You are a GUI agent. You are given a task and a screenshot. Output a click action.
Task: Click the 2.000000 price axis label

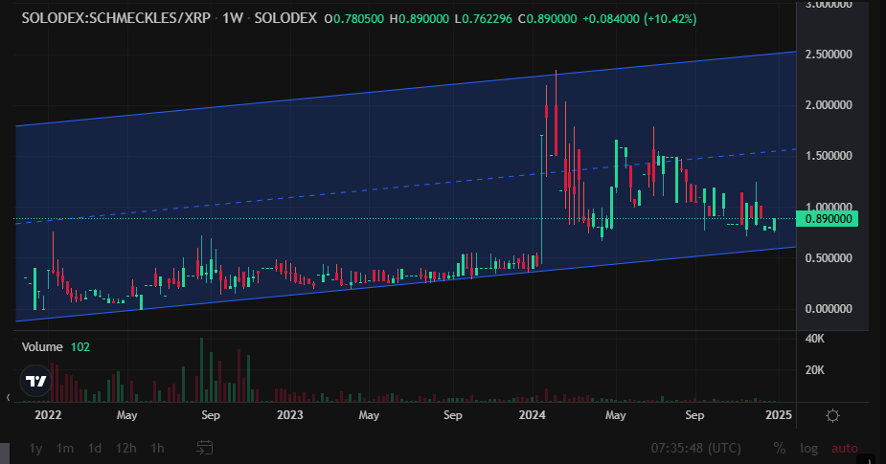click(x=829, y=105)
